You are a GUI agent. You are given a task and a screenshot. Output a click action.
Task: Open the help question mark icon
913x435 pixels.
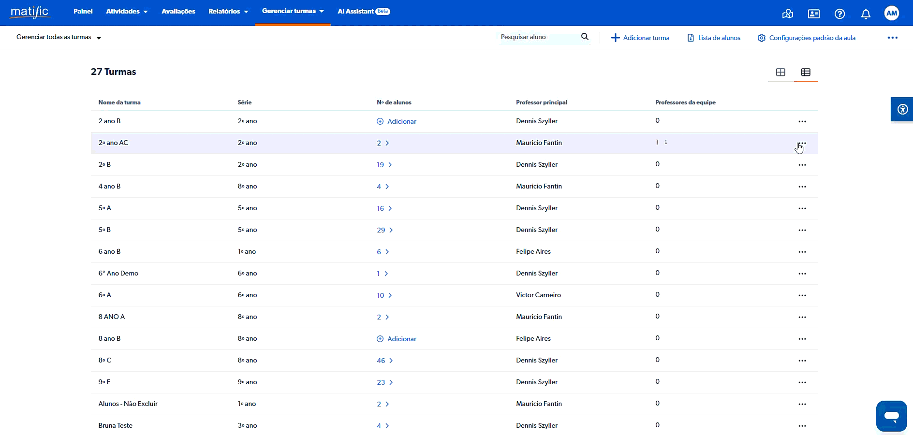pos(839,14)
